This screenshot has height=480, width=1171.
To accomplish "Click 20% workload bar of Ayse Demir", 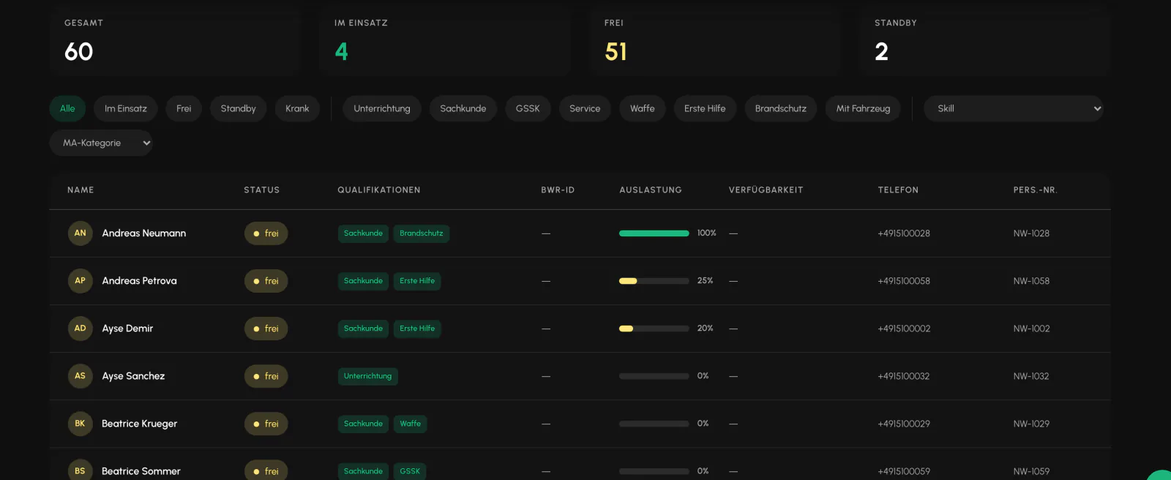I will pyautogui.click(x=654, y=329).
